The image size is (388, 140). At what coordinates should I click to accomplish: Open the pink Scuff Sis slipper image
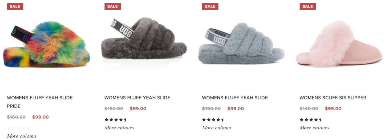(x=339, y=44)
